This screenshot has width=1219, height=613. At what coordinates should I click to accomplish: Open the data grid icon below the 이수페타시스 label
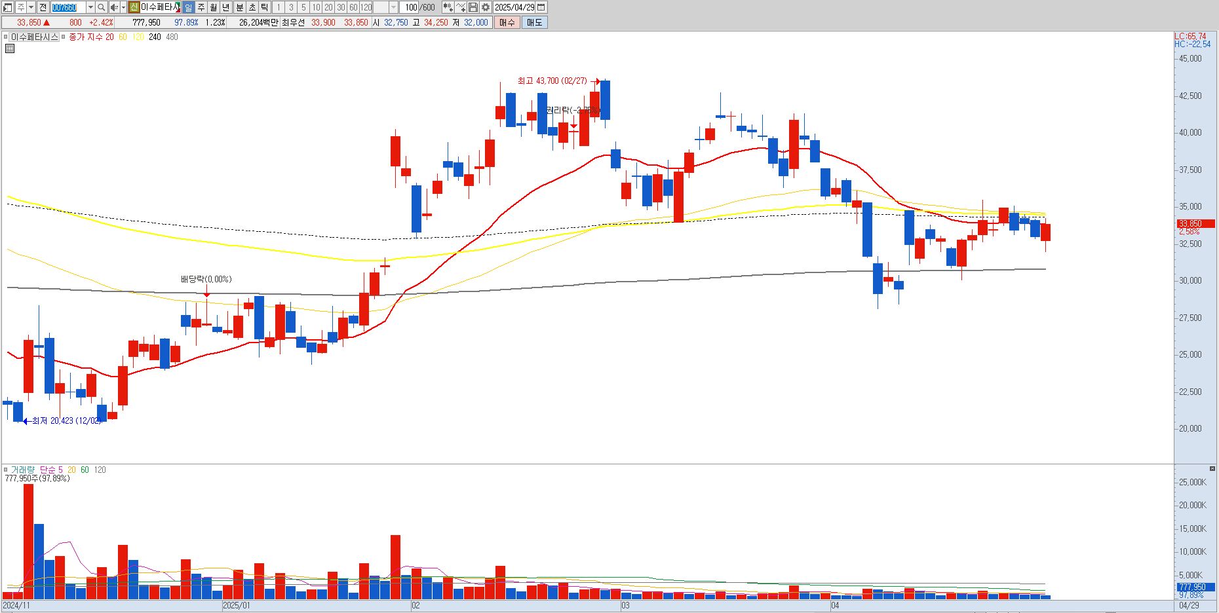10,48
